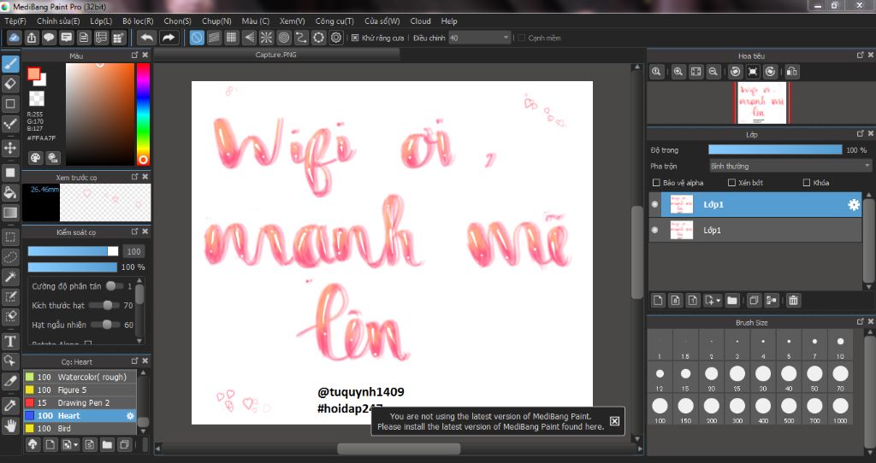
Task: Click the Undo arrow in toolbar
Action: 147,38
